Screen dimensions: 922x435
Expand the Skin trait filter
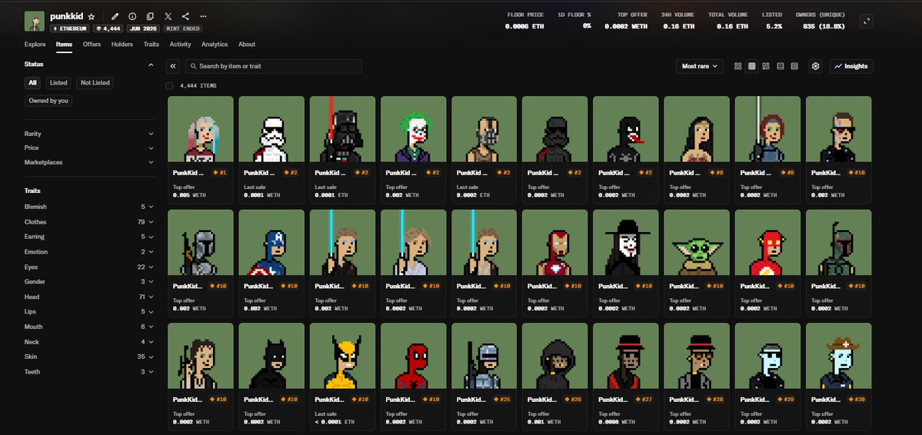(89, 357)
